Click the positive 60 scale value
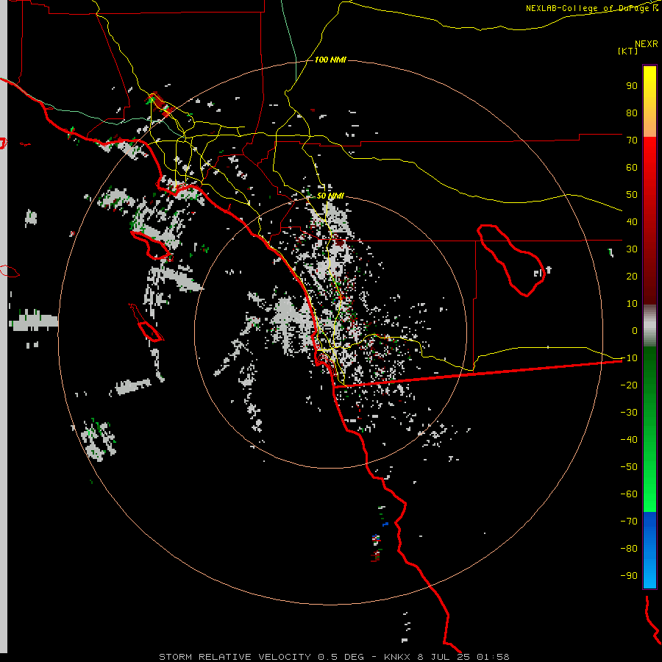Viewport: 662px width, 662px height. 632,167
